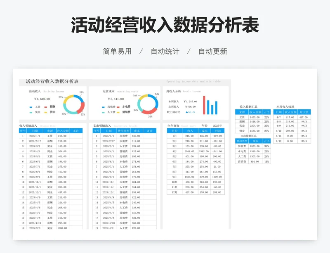Select the 12月 row cell in 全年查询
330x253 pixels.
tap(174, 192)
